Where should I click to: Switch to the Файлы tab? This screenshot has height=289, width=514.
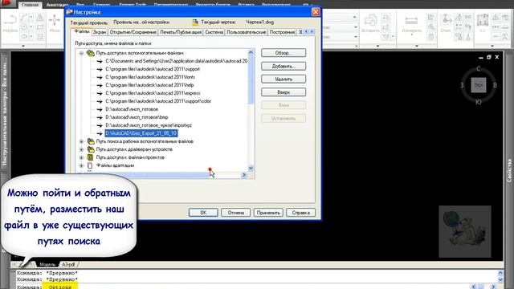[81, 31]
